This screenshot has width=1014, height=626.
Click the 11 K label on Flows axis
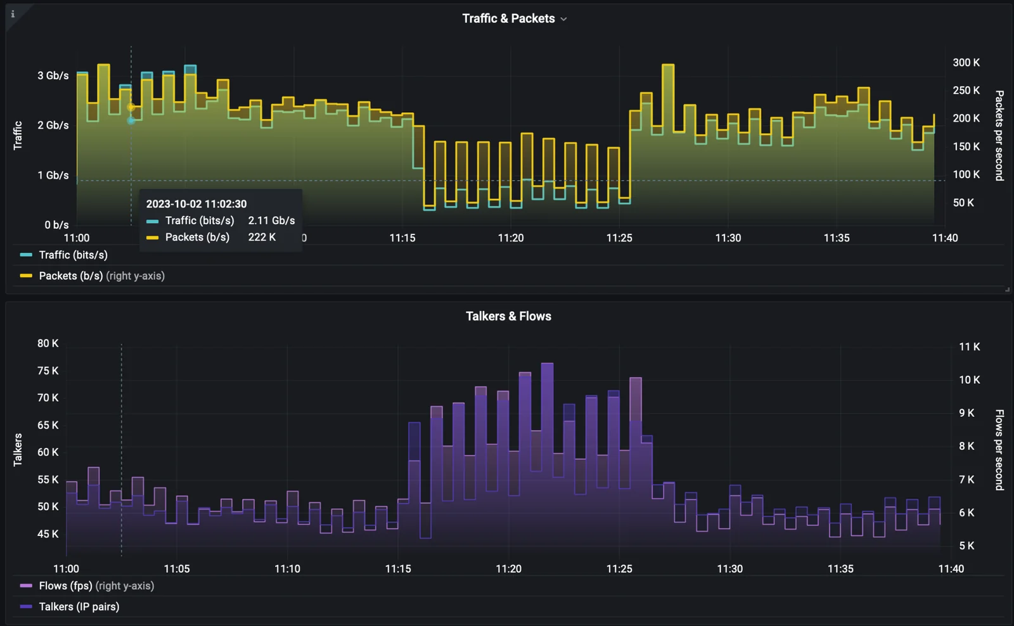pos(969,347)
